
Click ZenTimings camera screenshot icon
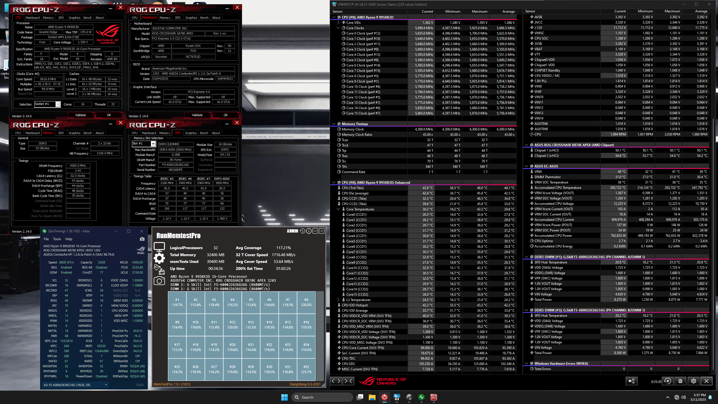pyautogui.click(x=142, y=239)
